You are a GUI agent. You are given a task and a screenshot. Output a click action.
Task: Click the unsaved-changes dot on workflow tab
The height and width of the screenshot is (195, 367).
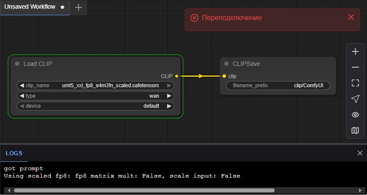pyautogui.click(x=62, y=7)
